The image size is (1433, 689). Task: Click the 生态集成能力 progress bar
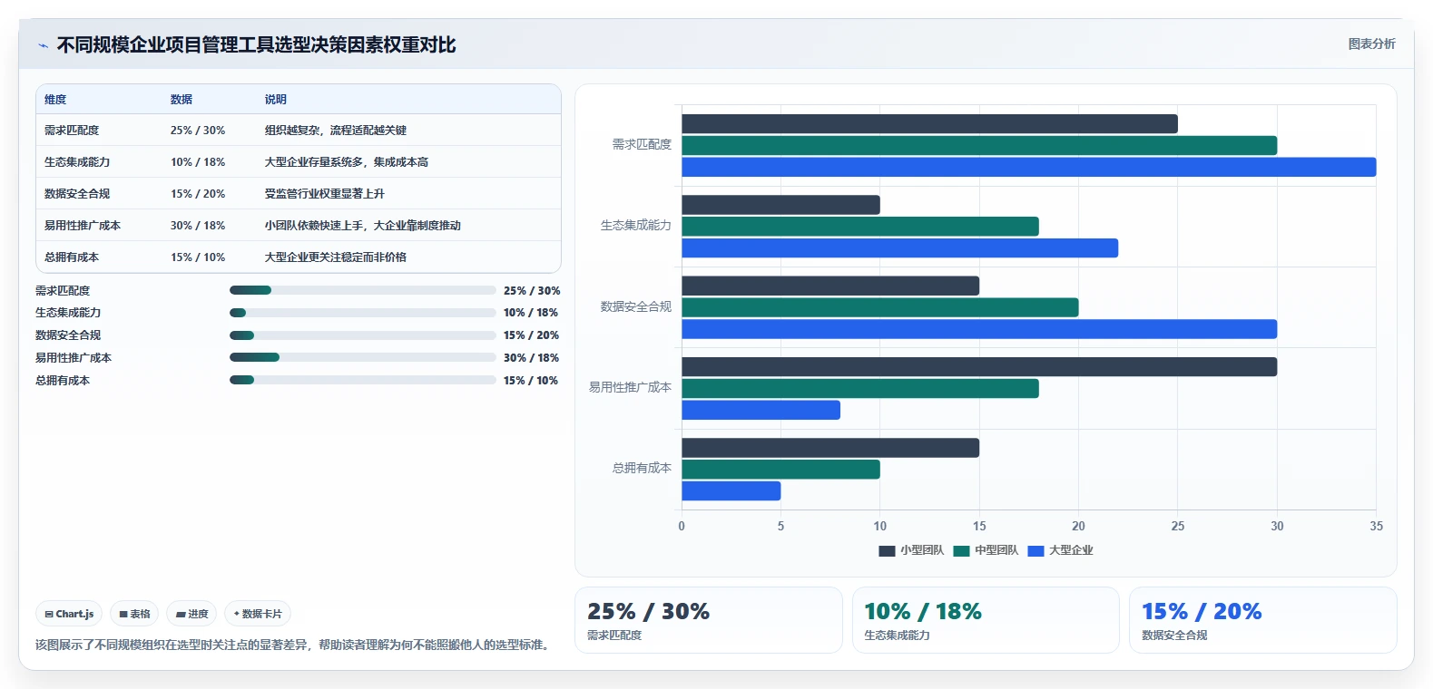[362, 313]
